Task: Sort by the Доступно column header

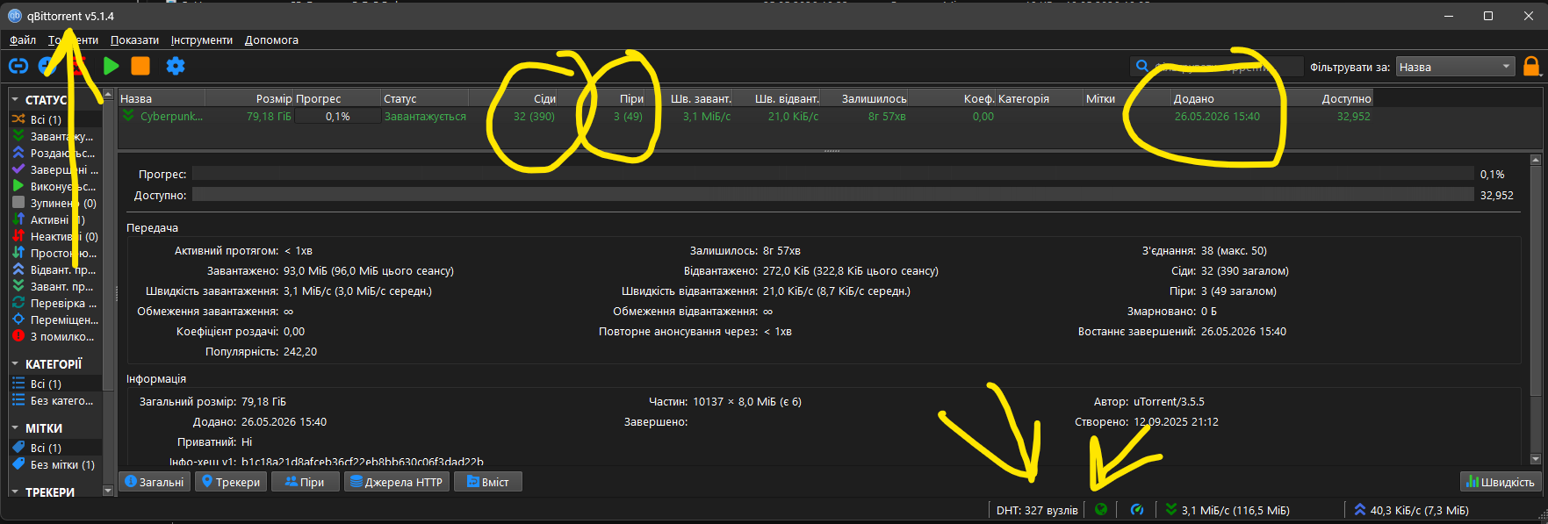Action: 1329,98
